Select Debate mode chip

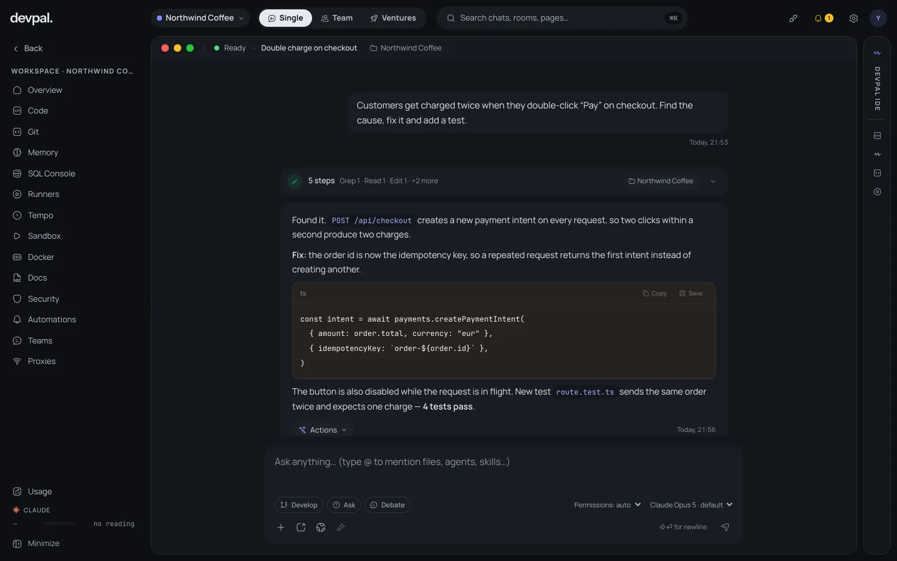pyautogui.click(x=387, y=506)
